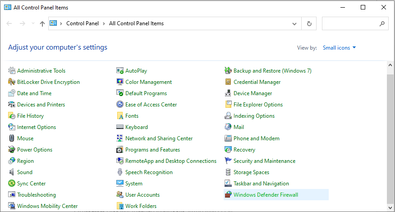Click the System link
Viewport: 395px width, 212px height.
(134, 184)
